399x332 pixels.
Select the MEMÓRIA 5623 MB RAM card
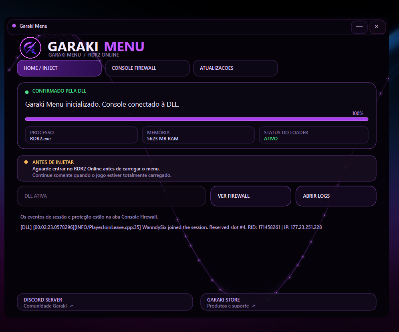(198, 135)
